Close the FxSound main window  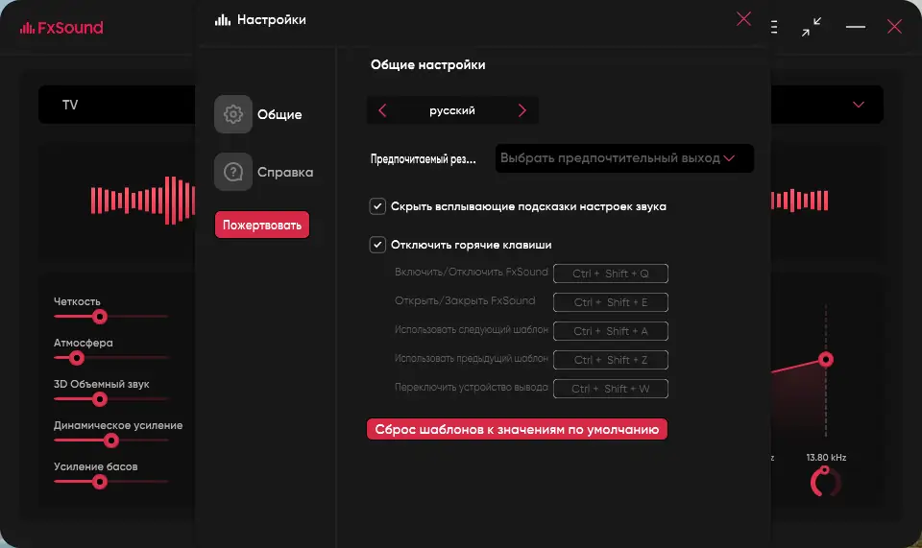click(894, 27)
